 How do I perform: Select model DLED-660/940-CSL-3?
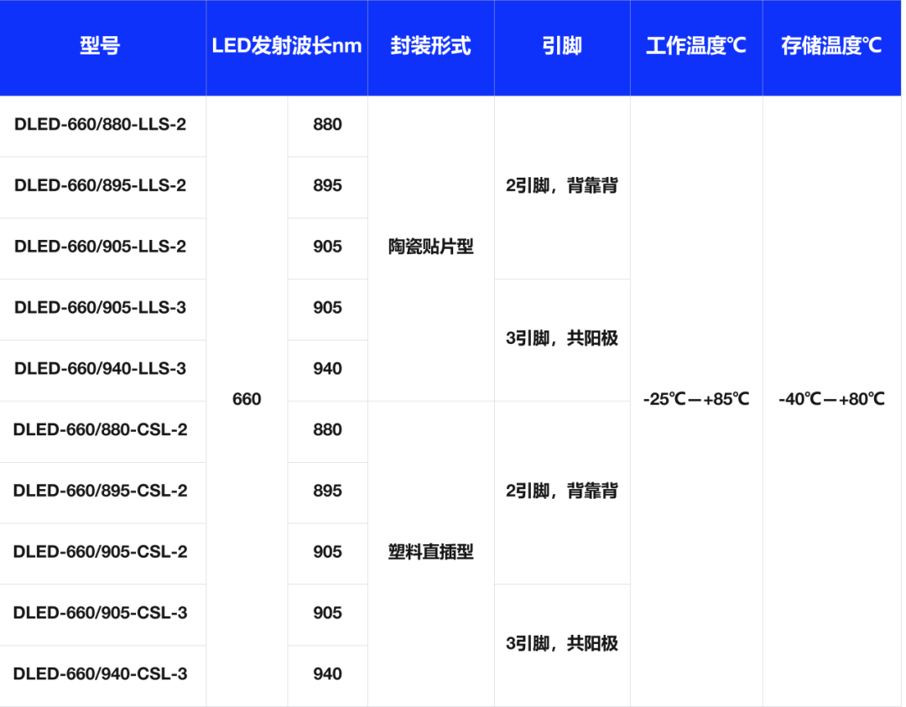(x=101, y=674)
